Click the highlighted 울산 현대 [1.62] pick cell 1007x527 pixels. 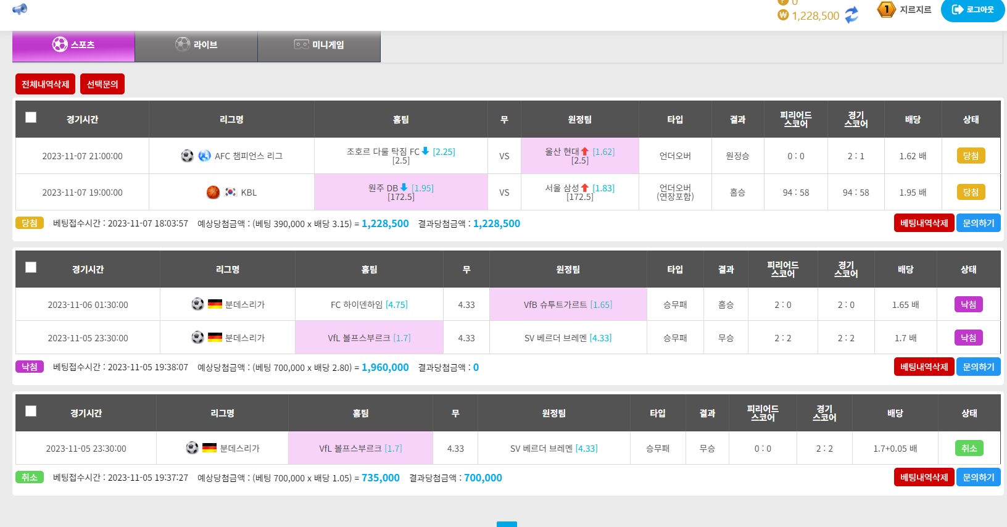579,156
